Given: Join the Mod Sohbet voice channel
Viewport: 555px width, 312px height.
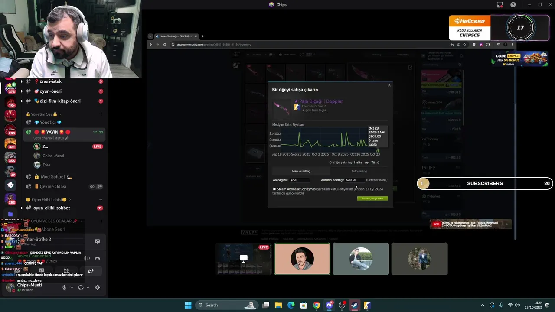Looking at the screenshot, I should click(64, 177).
